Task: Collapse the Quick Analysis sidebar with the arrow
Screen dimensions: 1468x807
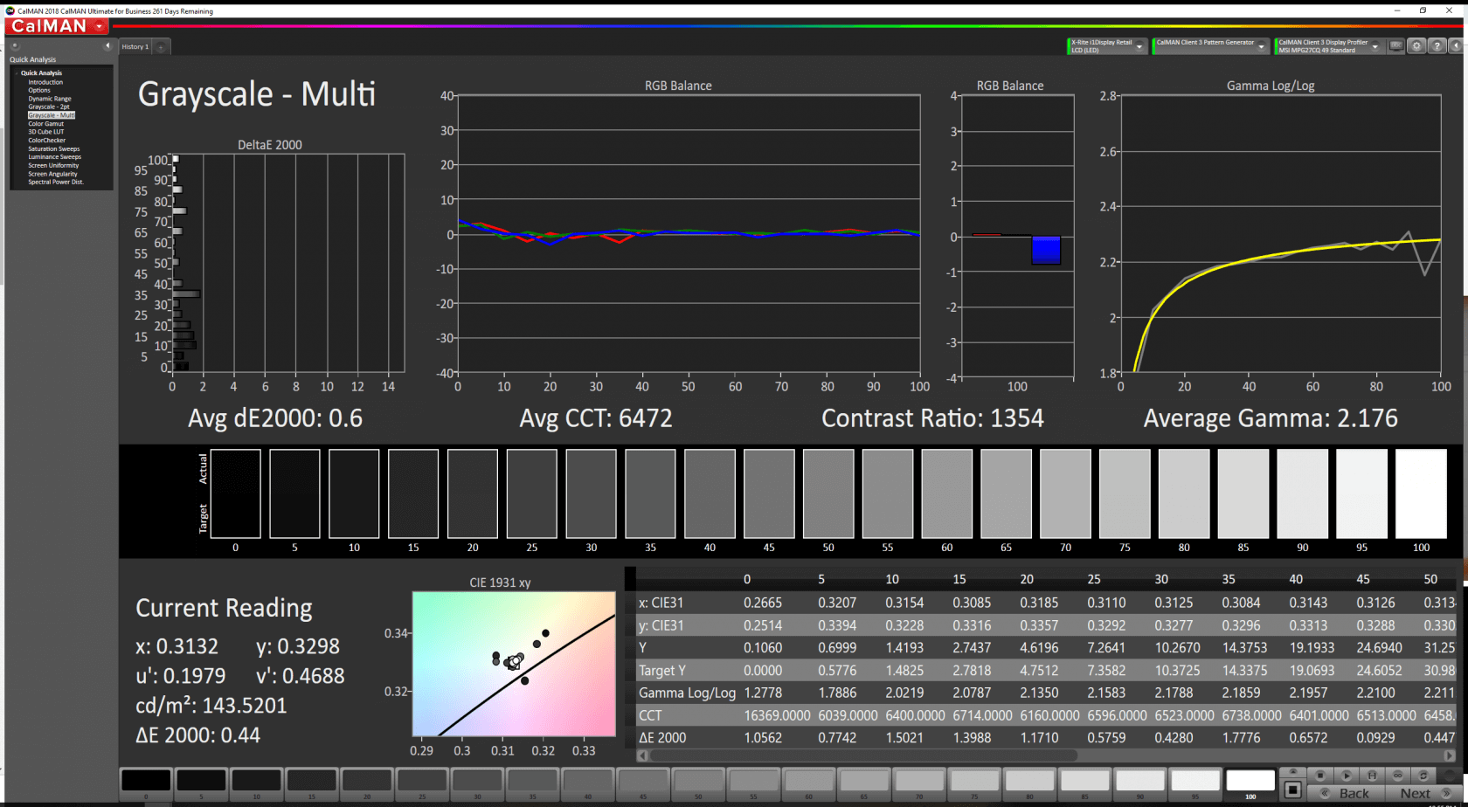Action: 107,45
